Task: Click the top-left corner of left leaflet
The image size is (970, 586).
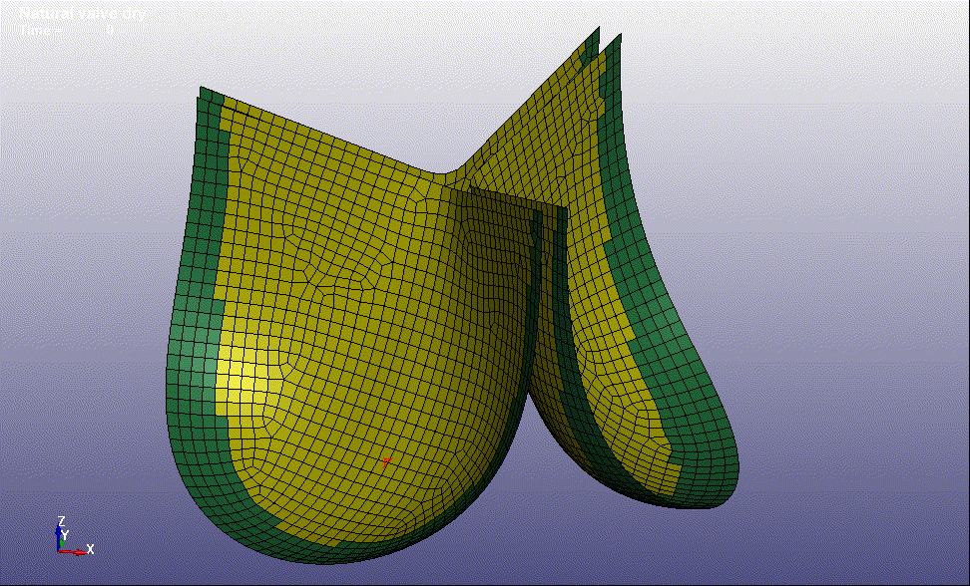Action: (x=204, y=92)
